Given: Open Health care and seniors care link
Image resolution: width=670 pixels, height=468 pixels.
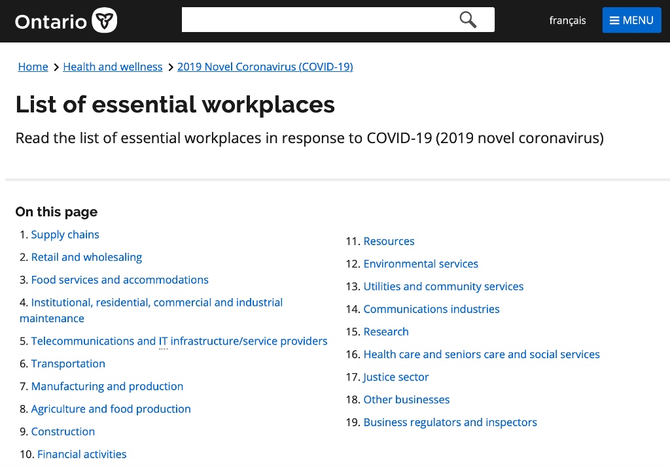Looking at the screenshot, I should click(482, 354).
